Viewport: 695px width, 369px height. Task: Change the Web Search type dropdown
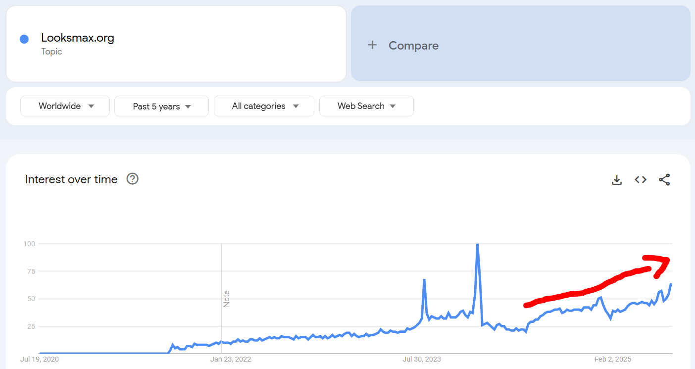(366, 106)
